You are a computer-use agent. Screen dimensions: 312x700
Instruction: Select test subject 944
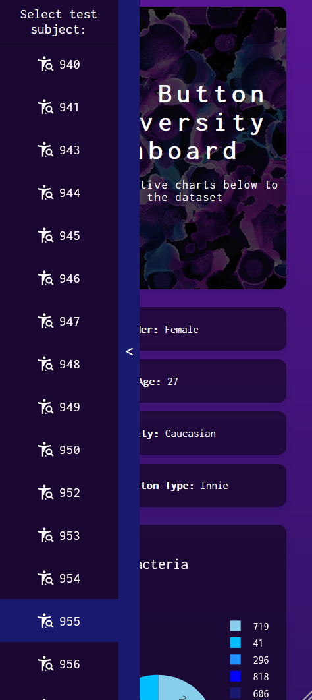59,193
